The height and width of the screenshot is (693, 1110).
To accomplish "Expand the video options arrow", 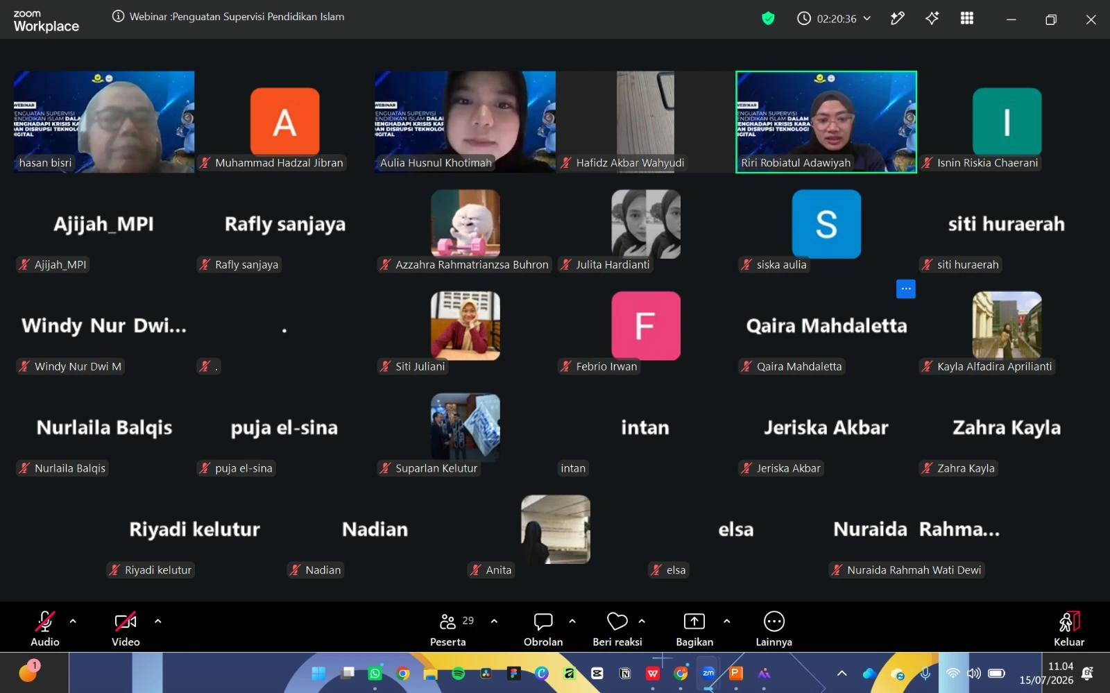I will 157,622.
